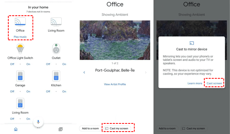230x134 pixels.
Task: Turn Off the Kitchen switch
Action: [48, 91]
